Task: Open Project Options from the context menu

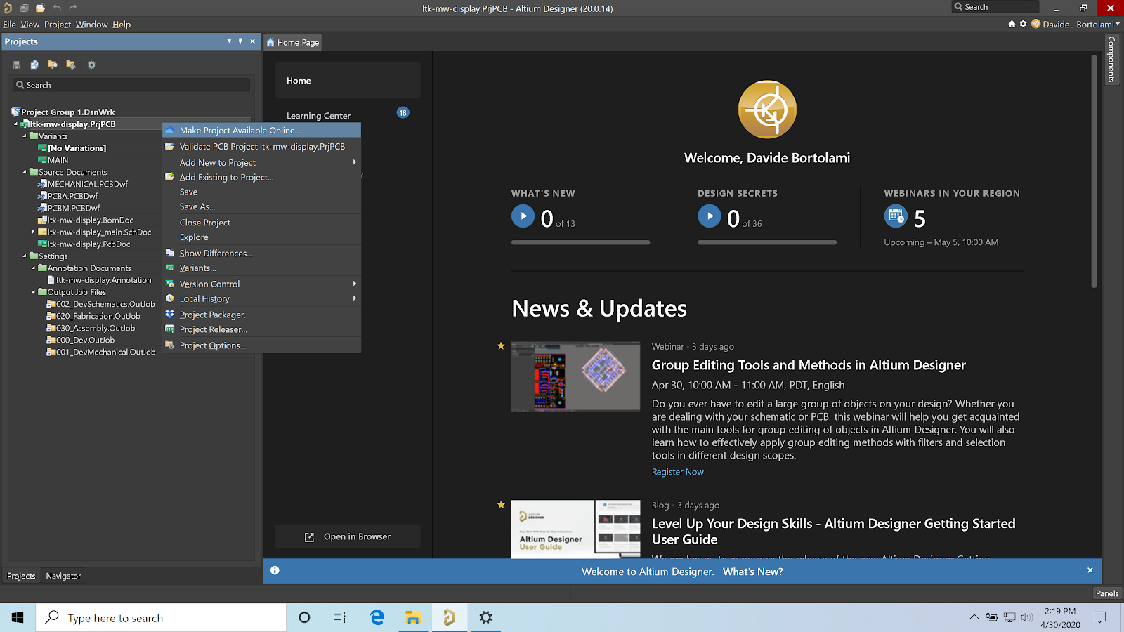Action: tap(261, 345)
